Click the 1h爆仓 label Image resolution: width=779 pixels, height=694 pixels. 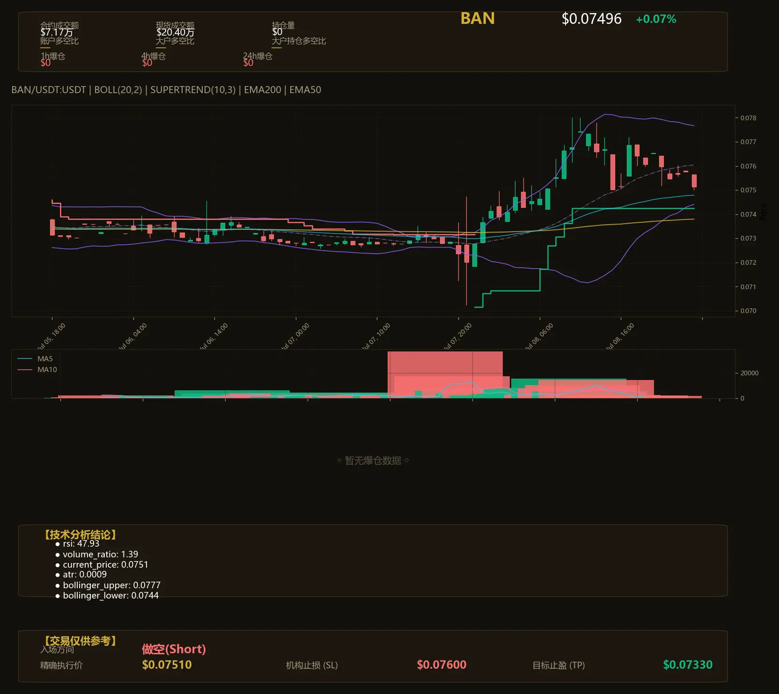pos(53,56)
